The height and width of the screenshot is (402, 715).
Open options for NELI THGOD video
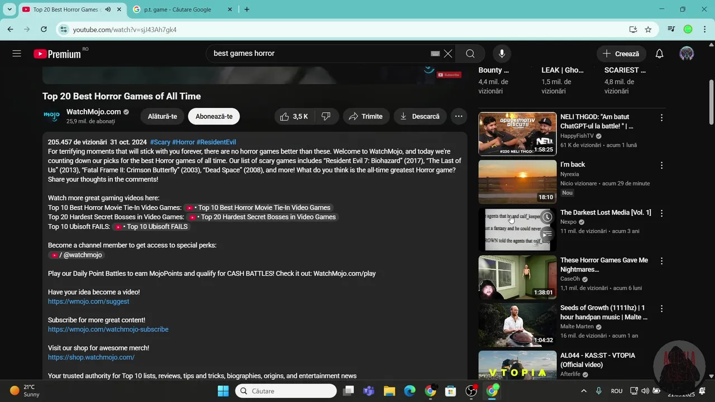point(661,118)
